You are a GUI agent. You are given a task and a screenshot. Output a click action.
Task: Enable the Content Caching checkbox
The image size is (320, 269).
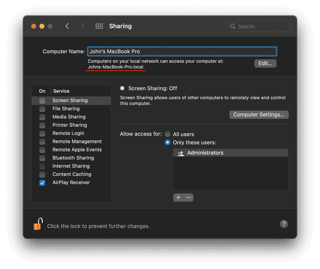click(x=42, y=175)
